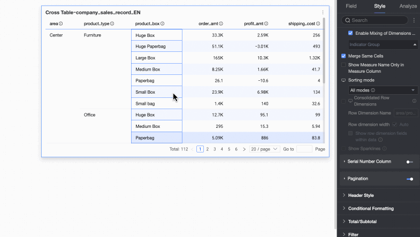Screen dimensions: 420x237
Task: Click the profit_amt value 886
Action: click(265, 138)
